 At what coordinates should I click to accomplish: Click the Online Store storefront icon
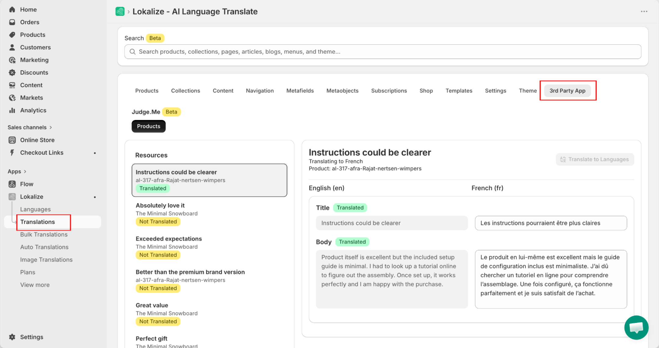[12, 140]
